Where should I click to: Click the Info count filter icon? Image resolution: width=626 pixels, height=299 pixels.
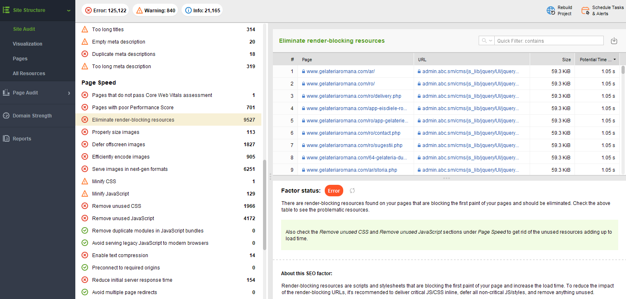tap(188, 10)
